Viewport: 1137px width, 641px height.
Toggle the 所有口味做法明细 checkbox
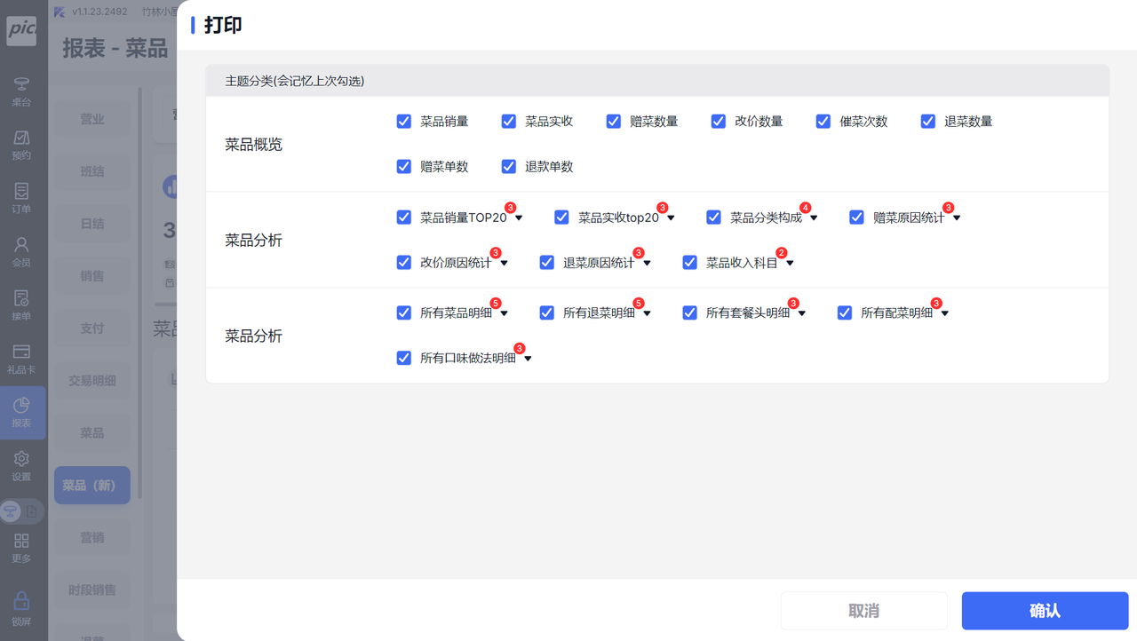click(404, 359)
